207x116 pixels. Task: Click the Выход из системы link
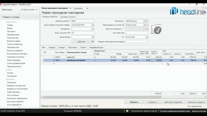[x=199, y=111]
